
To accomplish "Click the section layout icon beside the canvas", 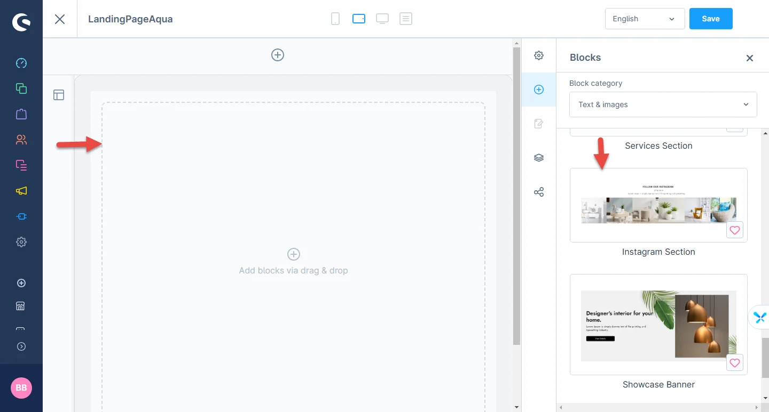I will pyautogui.click(x=59, y=95).
